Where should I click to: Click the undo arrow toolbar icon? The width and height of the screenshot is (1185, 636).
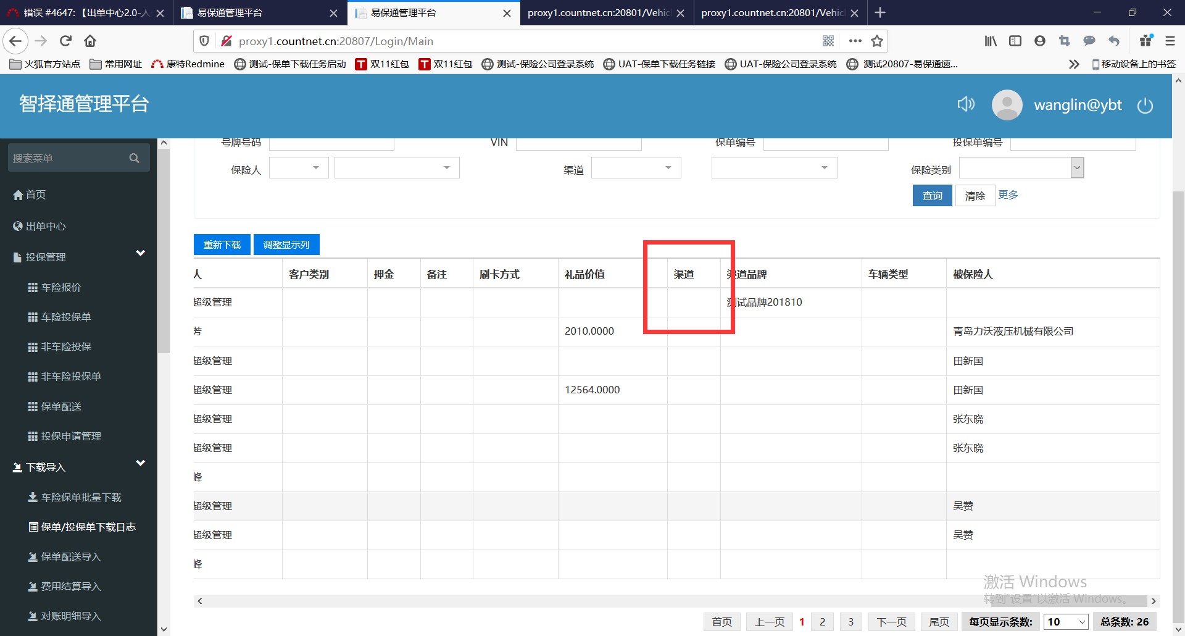click(x=1114, y=41)
